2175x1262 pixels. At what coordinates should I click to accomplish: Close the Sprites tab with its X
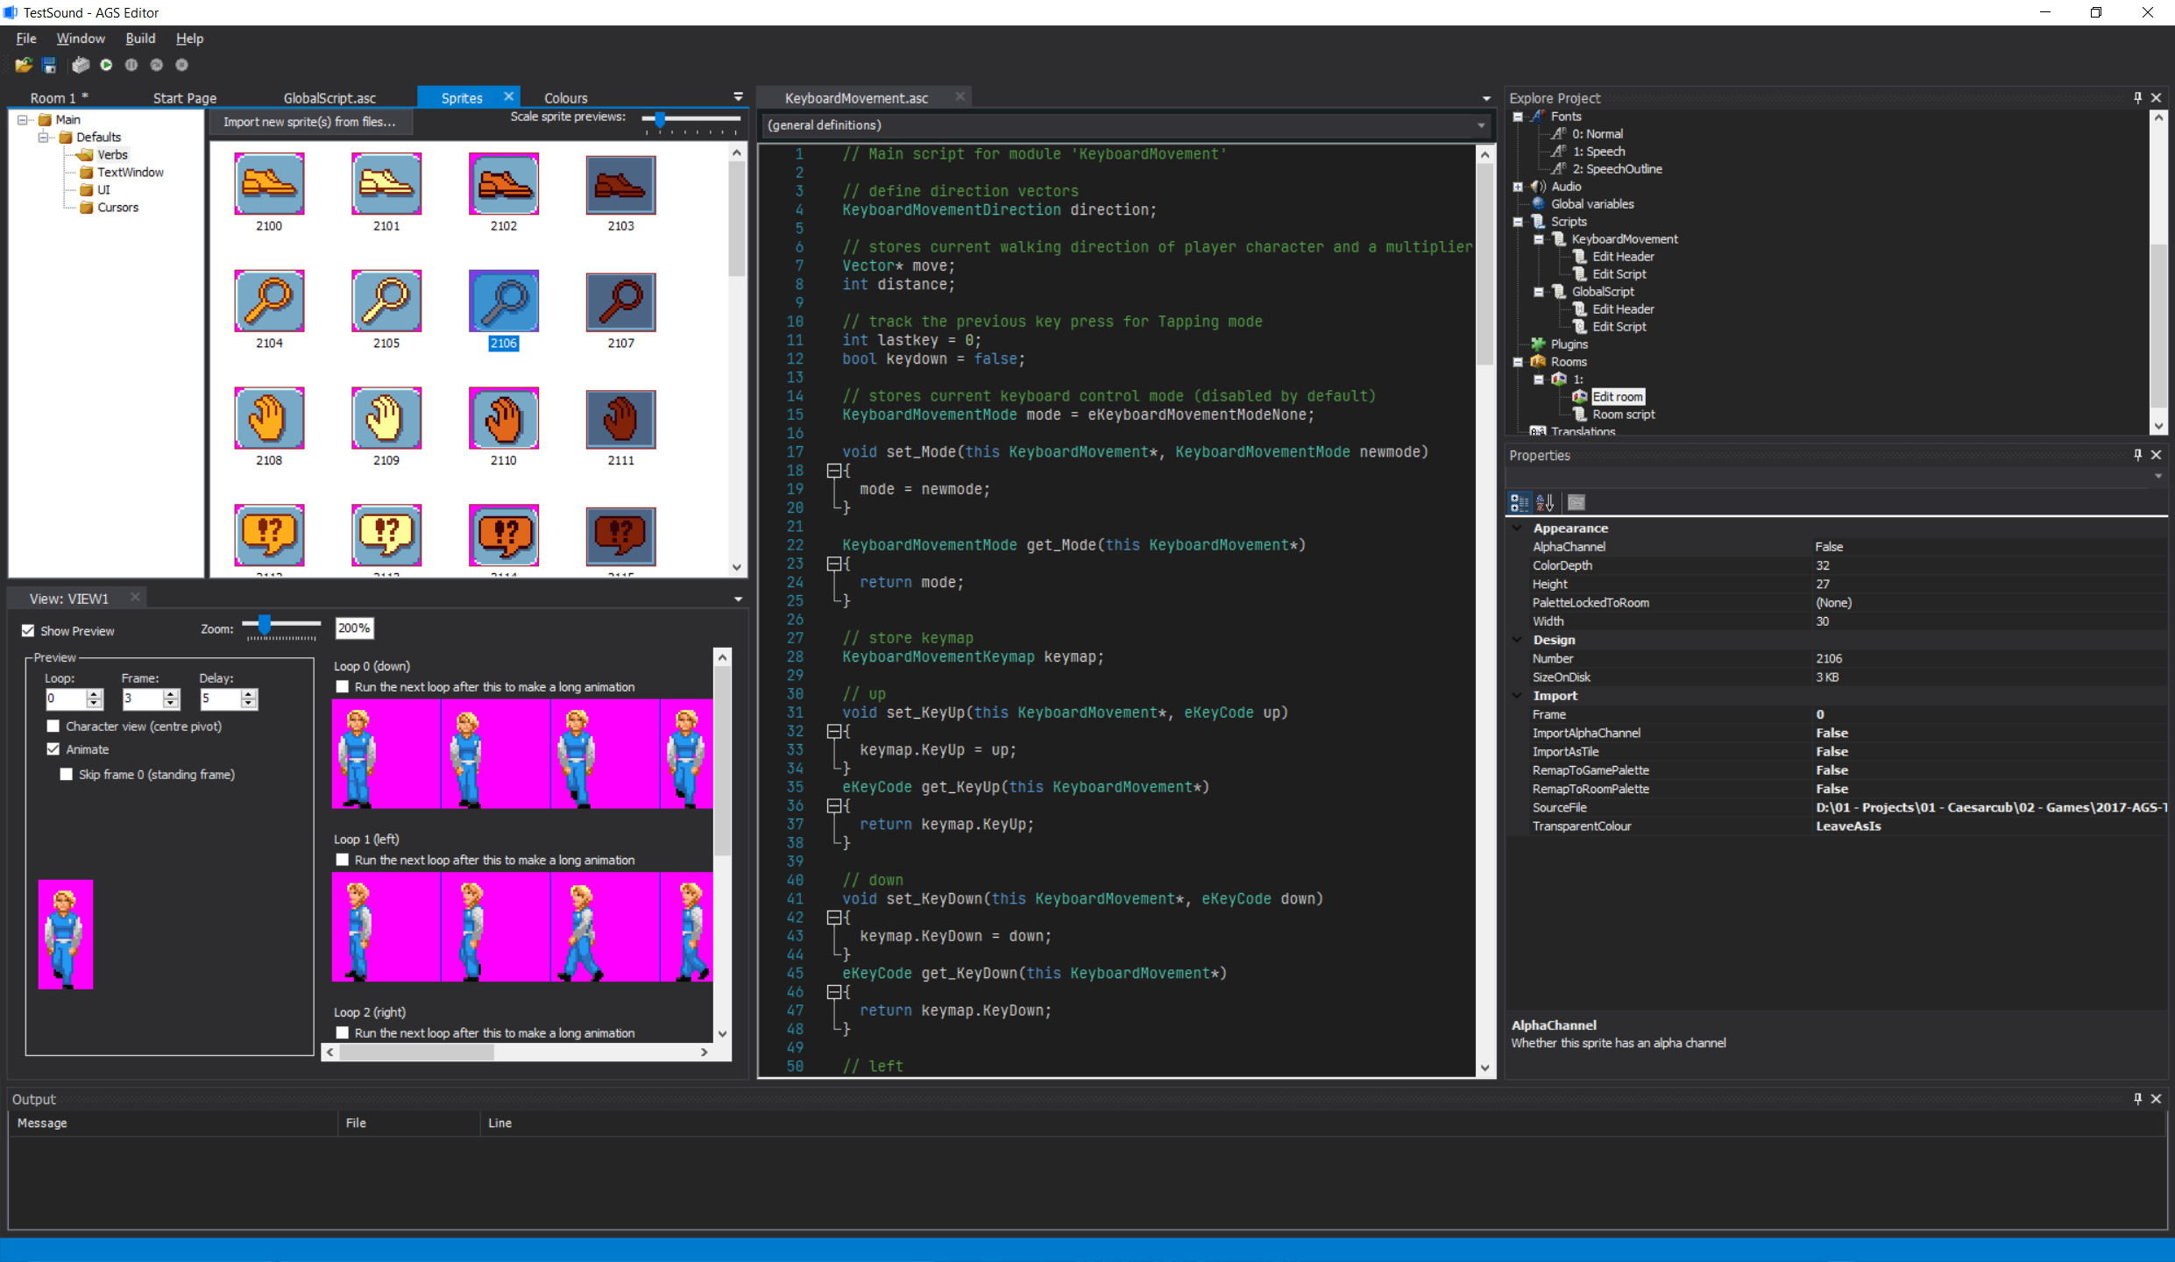[508, 96]
